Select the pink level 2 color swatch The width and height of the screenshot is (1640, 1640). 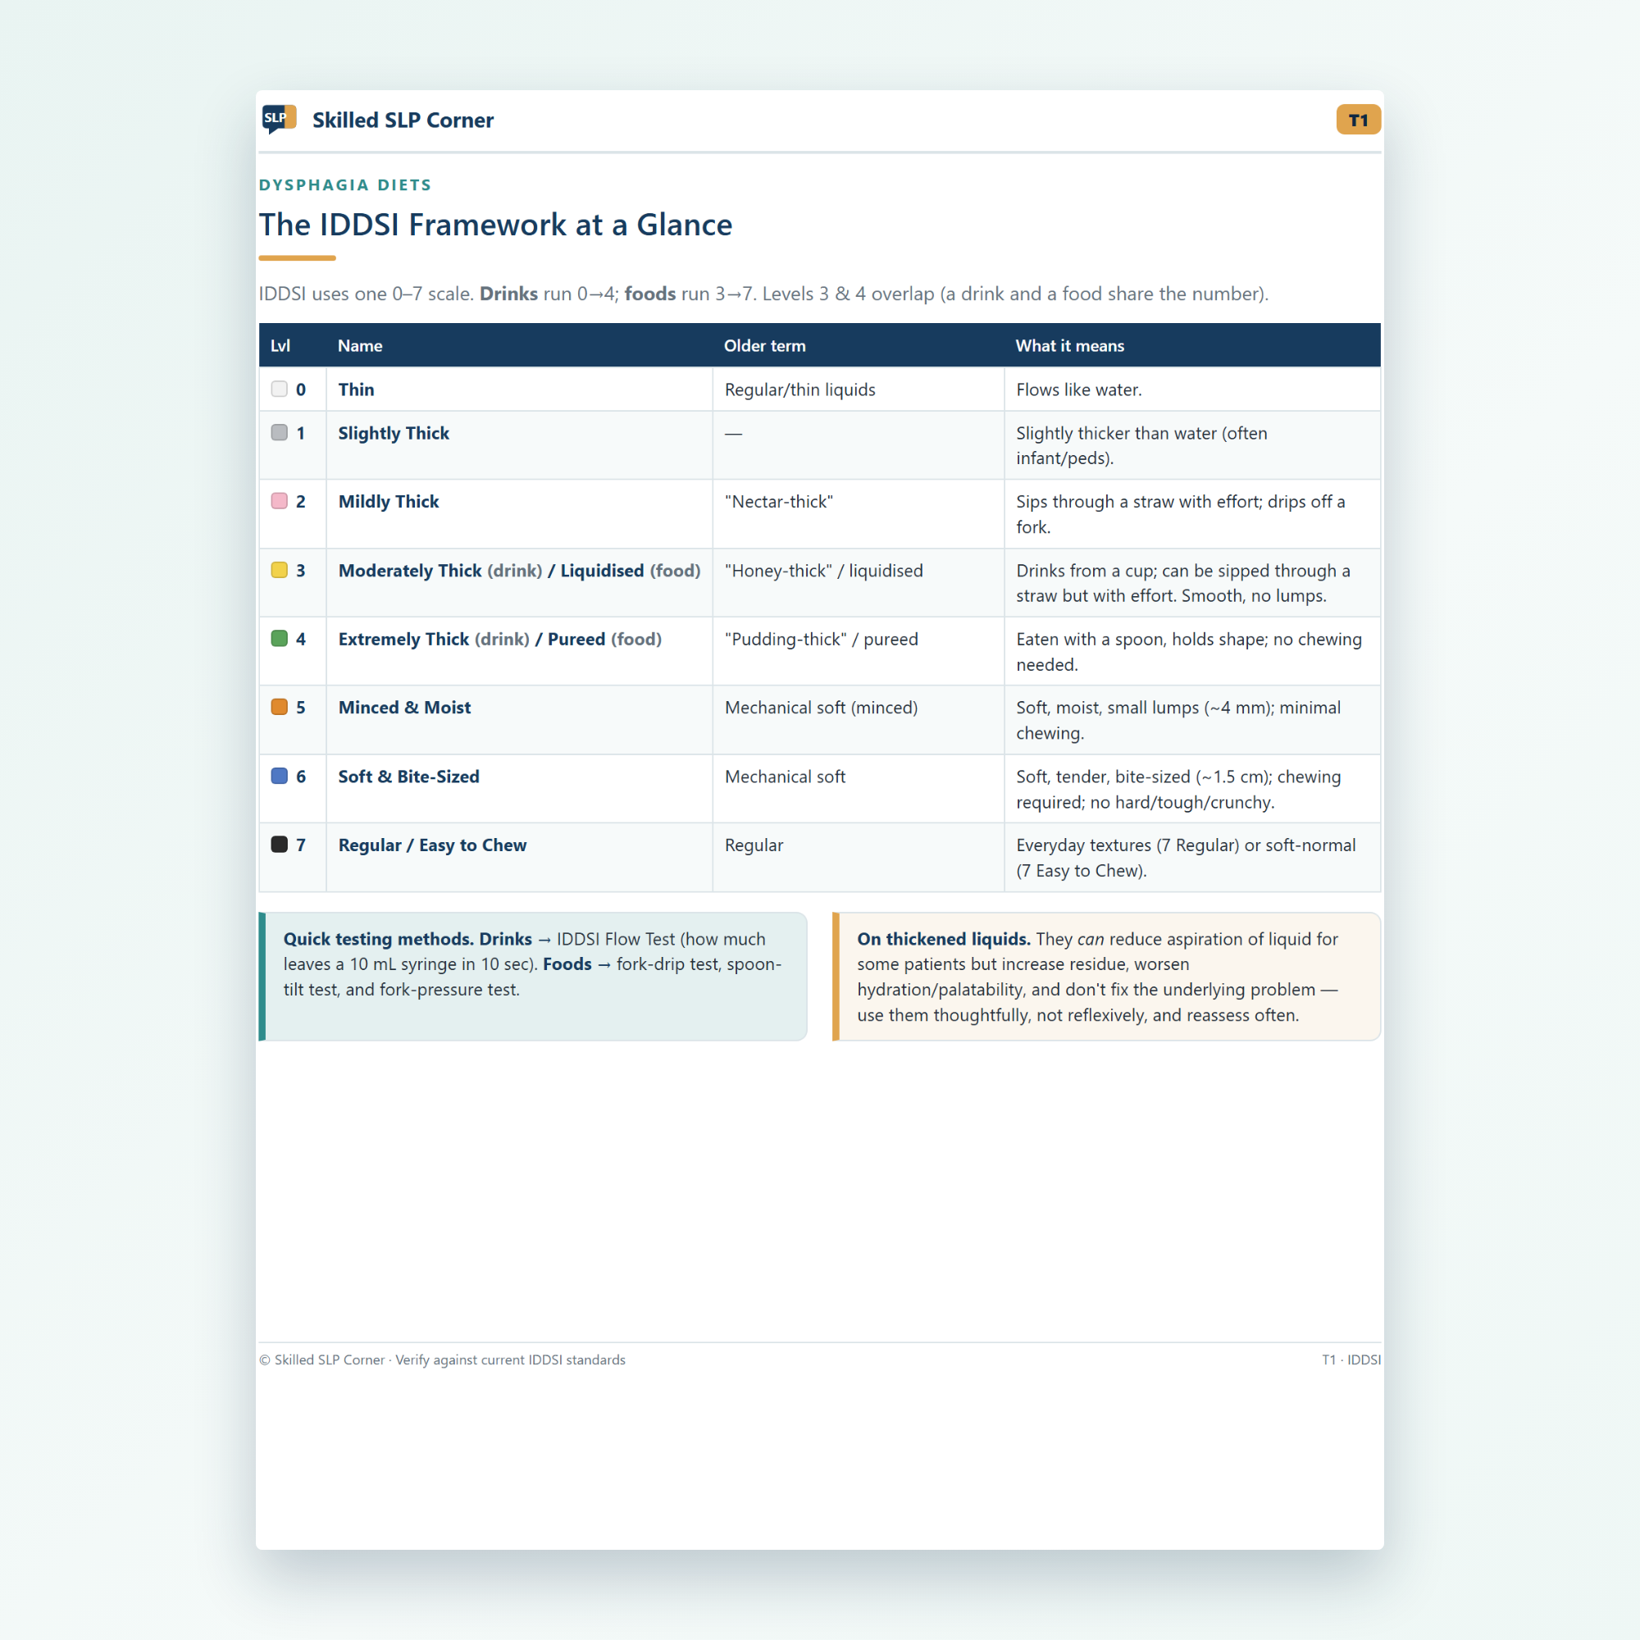click(x=280, y=501)
